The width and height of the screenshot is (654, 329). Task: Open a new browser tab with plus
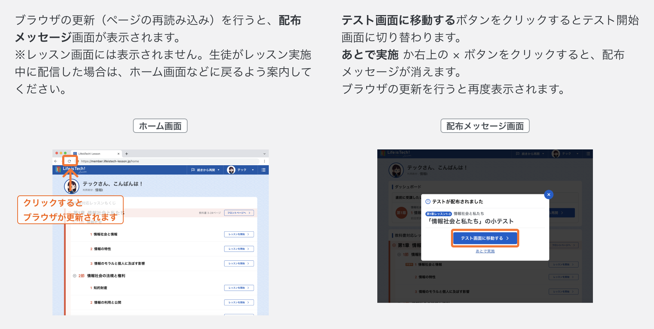pos(126,154)
